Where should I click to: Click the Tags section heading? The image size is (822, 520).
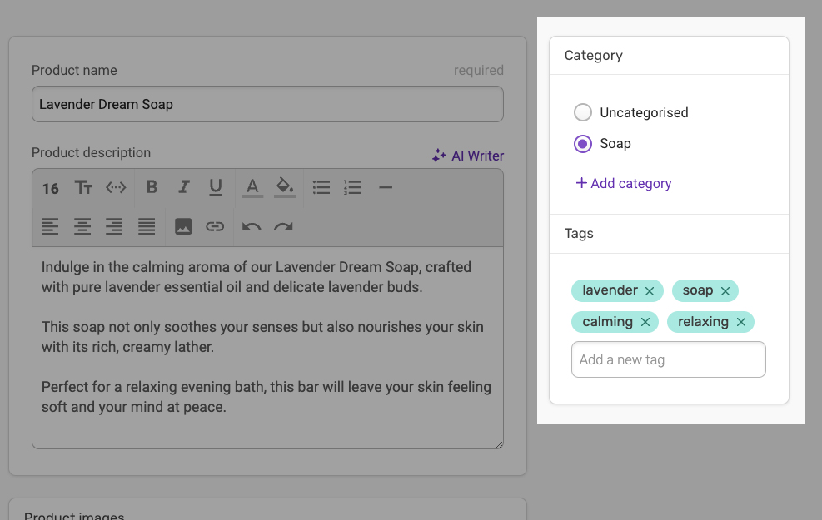(x=579, y=234)
